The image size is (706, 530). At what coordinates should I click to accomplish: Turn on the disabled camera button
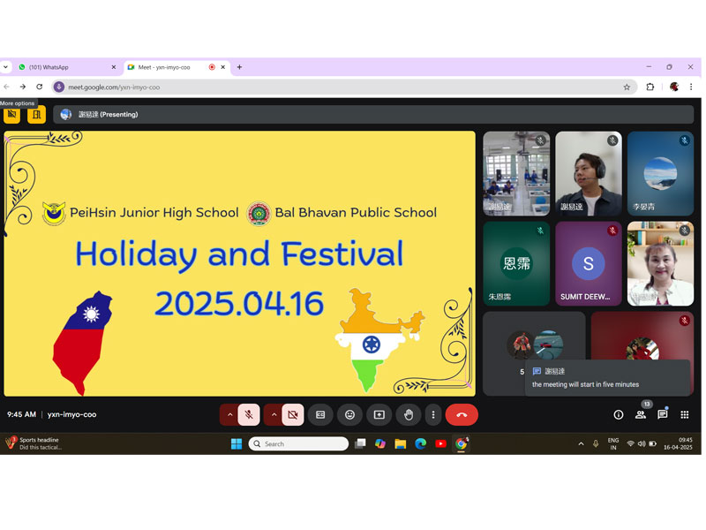click(293, 414)
